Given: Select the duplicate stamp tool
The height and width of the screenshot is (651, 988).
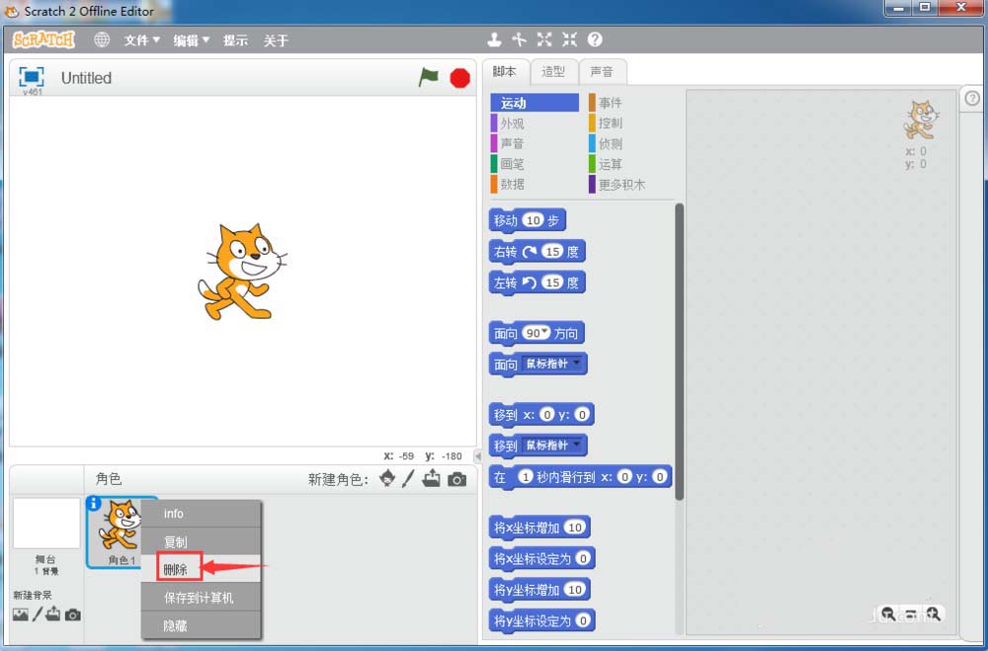Looking at the screenshot, I should [494, 40].
